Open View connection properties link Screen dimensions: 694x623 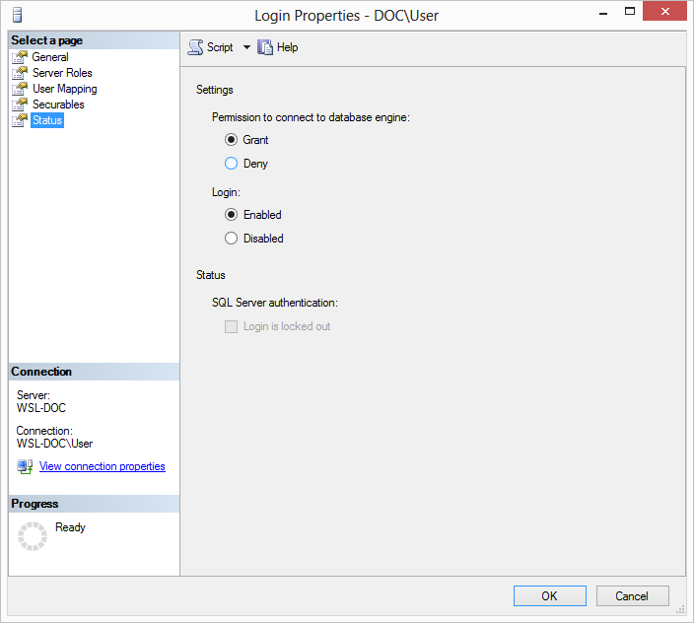(x=103, y=466)
